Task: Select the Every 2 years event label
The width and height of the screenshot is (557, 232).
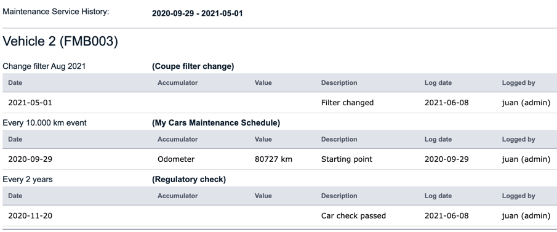Action: [x=27, y=180]
